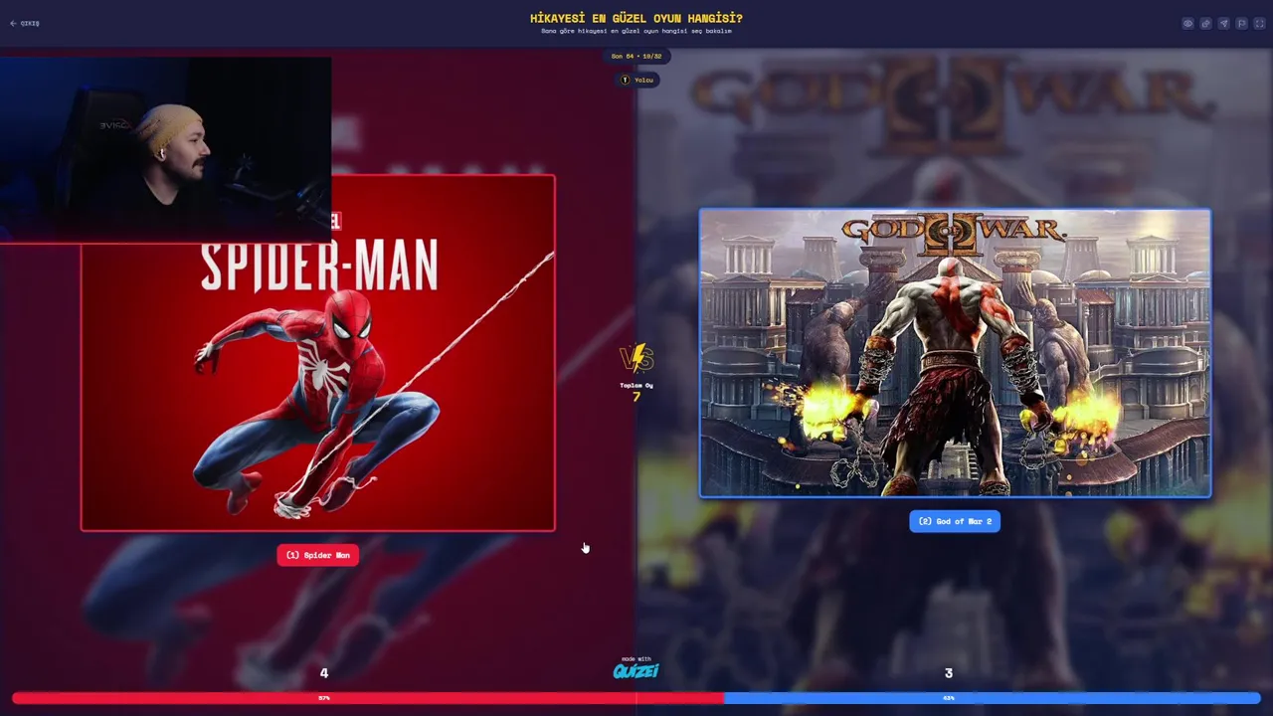This screenshot has width=1273, height=716.
Task: Click the round indicator showing 10/32
Action: [636, 57]
